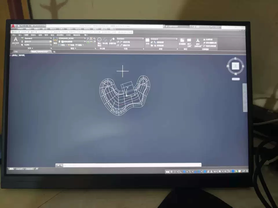This screenshot has width=278, height=208.
Task: Select the Wipeout (区域覆盖) tool
Action: point(182,42)
